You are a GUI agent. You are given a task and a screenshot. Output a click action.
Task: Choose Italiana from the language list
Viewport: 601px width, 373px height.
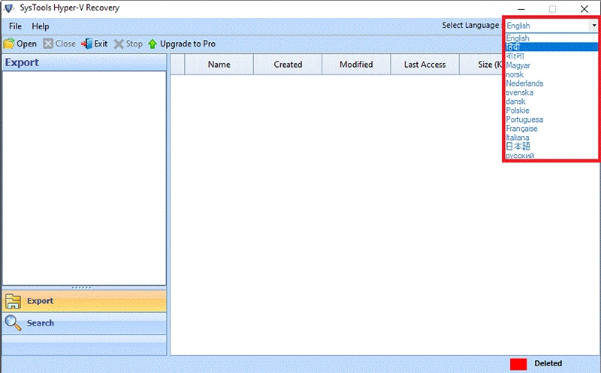tap(551, 138)
